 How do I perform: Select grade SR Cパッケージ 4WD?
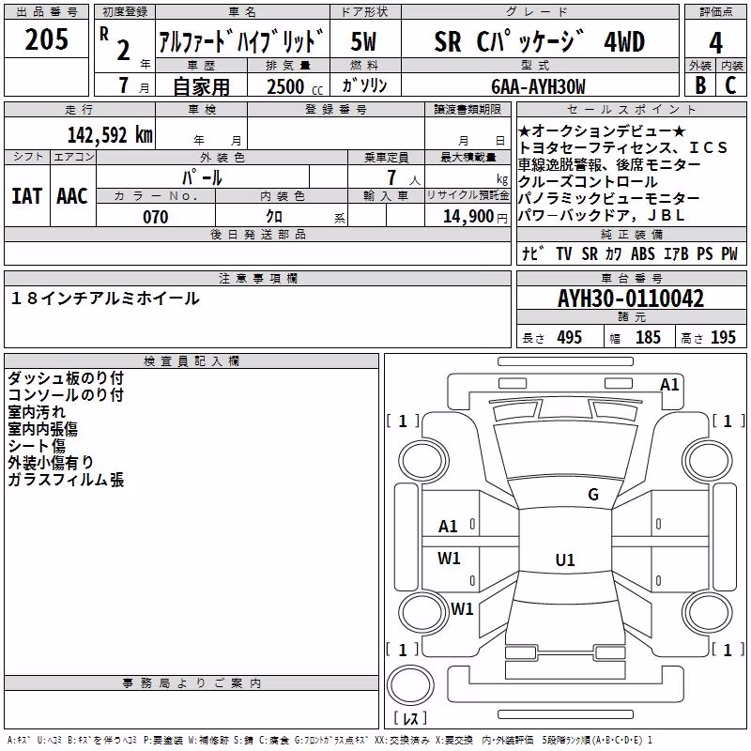coord(539,41)
